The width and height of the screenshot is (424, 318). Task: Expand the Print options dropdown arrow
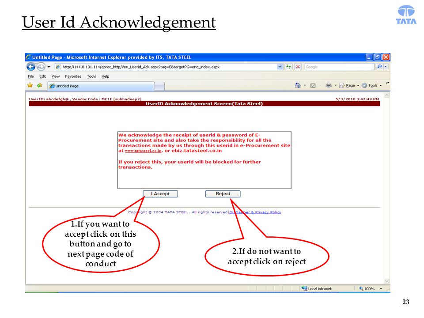click(x=335, y=85)
